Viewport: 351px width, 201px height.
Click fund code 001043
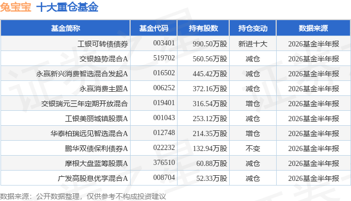(x=164, y=118)
